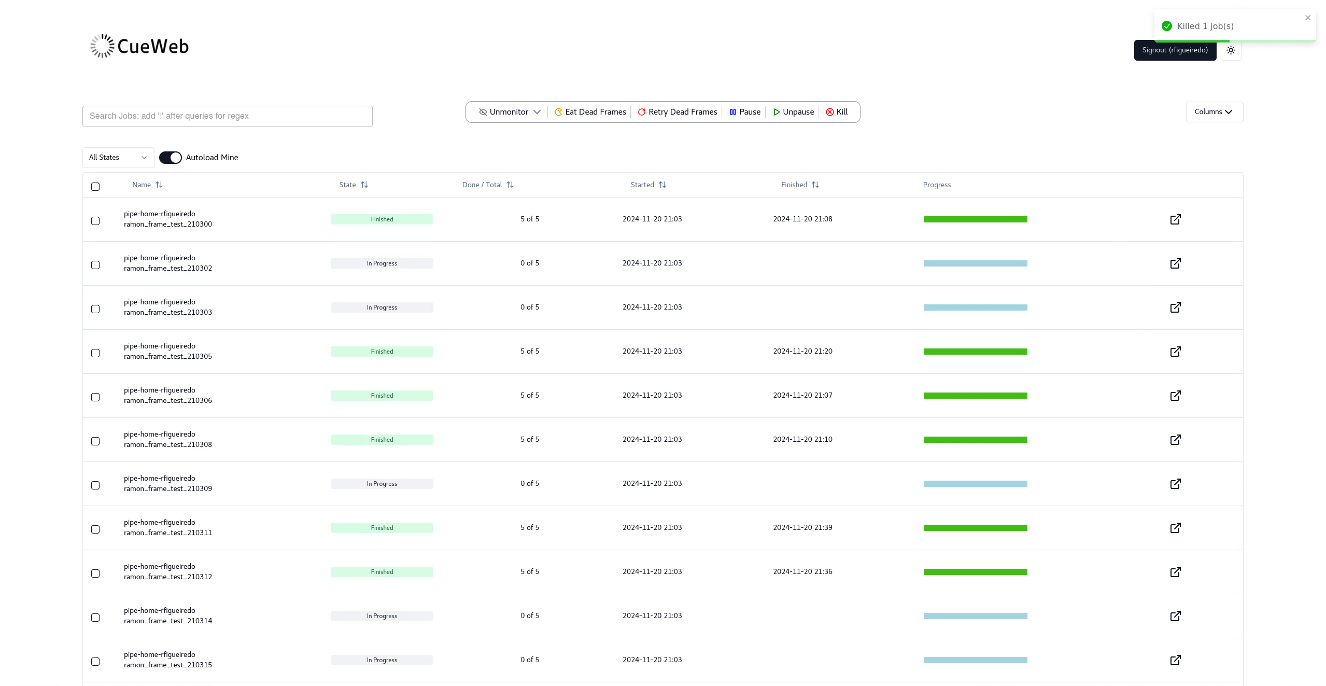Check job ramon_frame_test_210314
1326x686 pixels.
(x=95, y=618)
